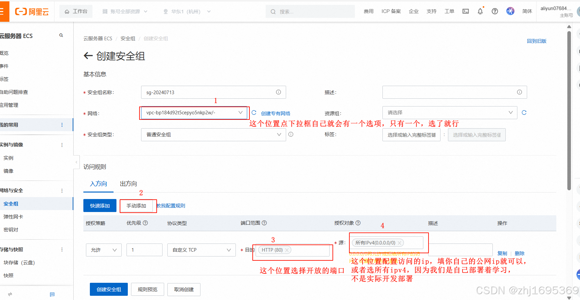The height and width of the screenshot is (300, 580).
Task: Open the 创建专有网络 link
Action: (x=276, y=113)
